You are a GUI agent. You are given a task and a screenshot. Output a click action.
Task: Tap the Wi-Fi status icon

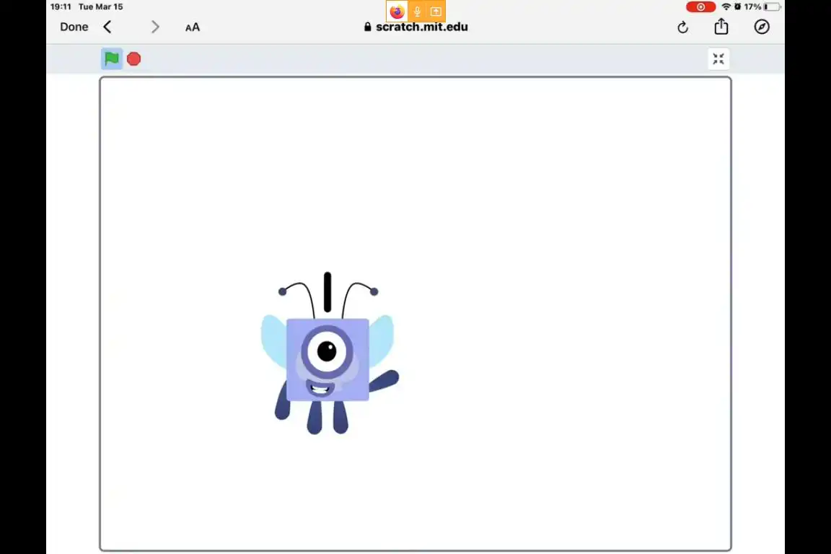(726, 7)
